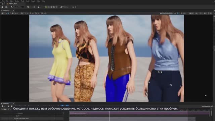Open the Selection Mode dropdown

click(x=17, y=7)
